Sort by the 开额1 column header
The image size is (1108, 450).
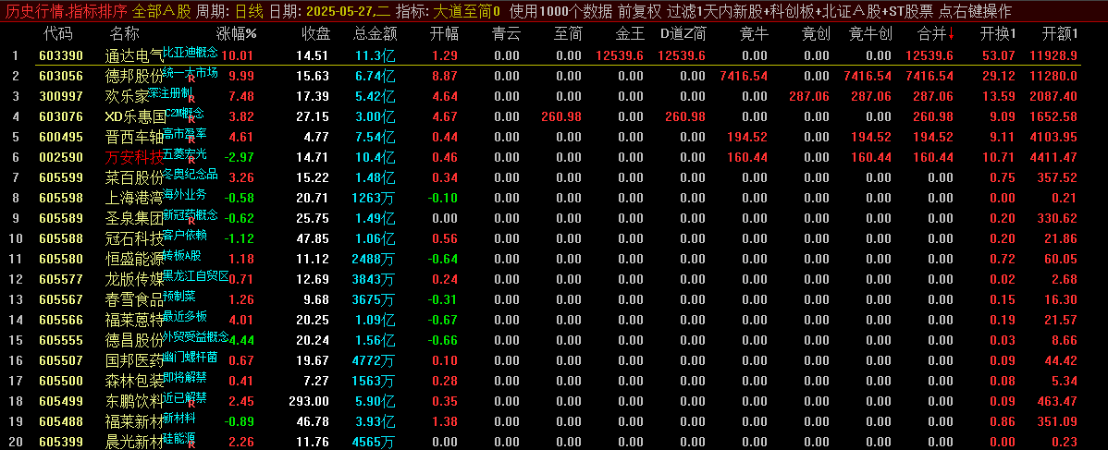tap(1060, 33)
